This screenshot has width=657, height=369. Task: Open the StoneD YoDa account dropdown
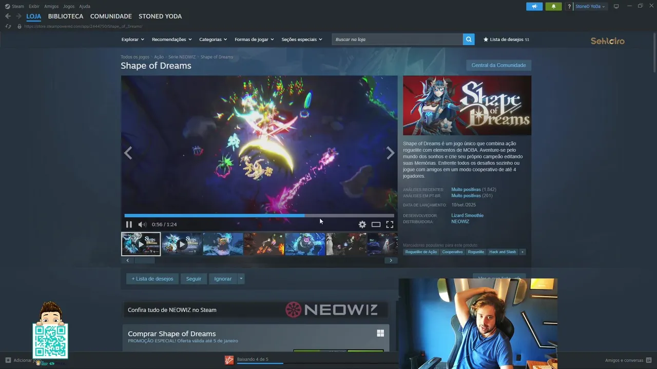(590, 7)
